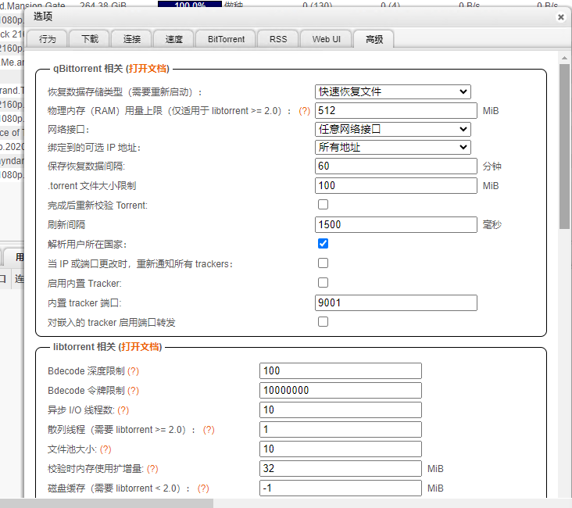Click the 100.0% progress bar in torrent list

point(190,5)
